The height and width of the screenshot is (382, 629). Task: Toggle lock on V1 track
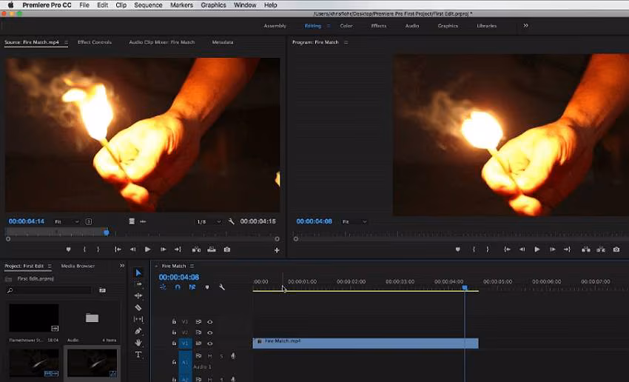pyautogui.click(x=174, y=343)
